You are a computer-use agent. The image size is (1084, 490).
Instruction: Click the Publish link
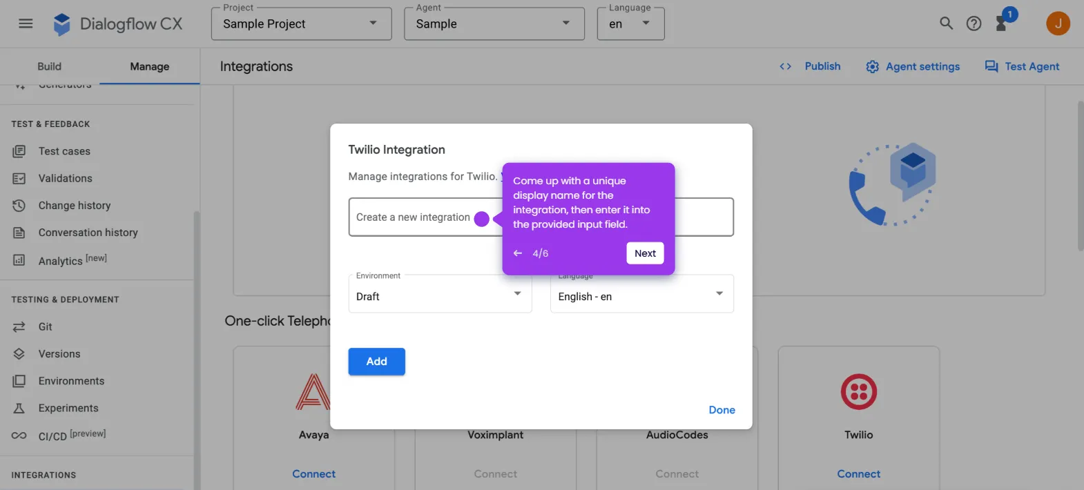[x=822, y=66]
